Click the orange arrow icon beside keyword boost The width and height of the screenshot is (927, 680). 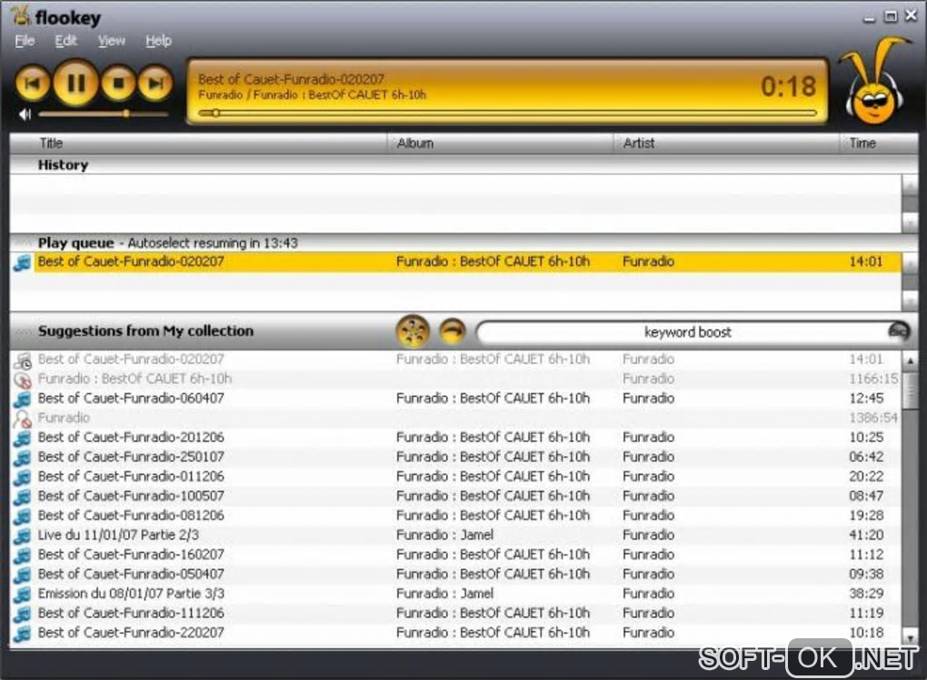tap(453, 331)
